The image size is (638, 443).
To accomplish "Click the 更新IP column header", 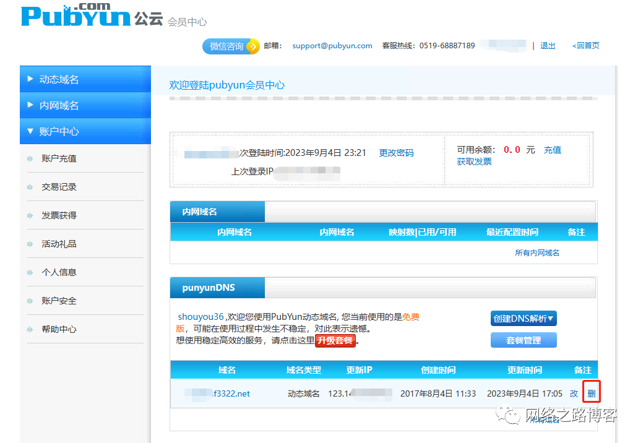I will [359, 370].
